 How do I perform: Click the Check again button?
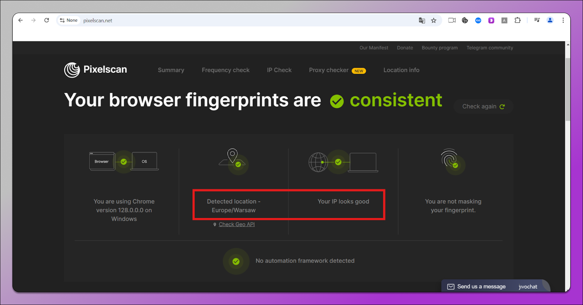(483, 106)
